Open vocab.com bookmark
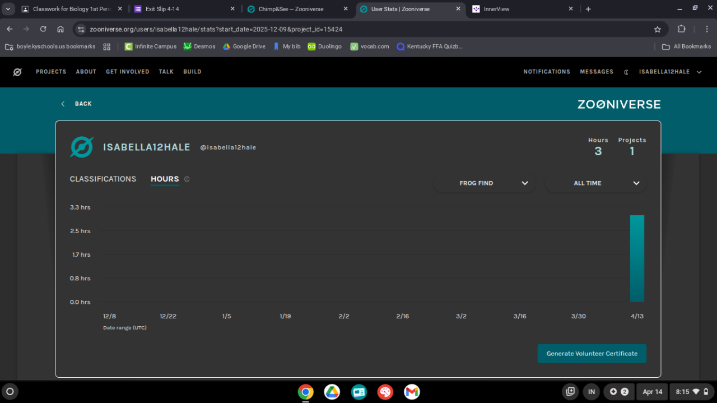This screenshot has height=403, width=717. (370, 47)
